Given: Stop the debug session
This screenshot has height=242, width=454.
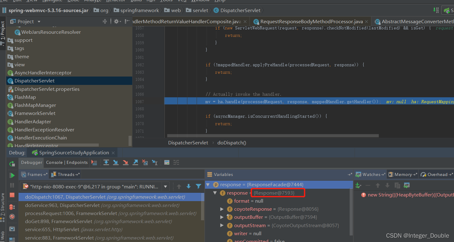Looking at the screenshot, I should pyautogui.click(x=12, y=195).
